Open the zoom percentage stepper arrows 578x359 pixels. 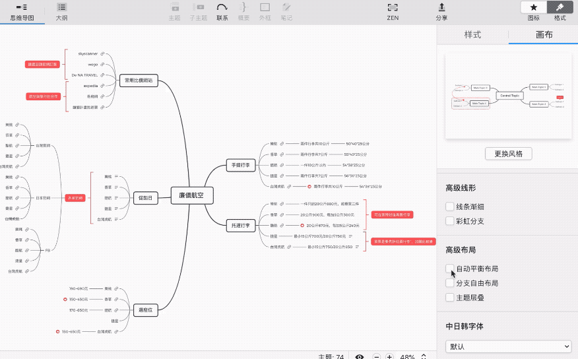pos(424,356)
